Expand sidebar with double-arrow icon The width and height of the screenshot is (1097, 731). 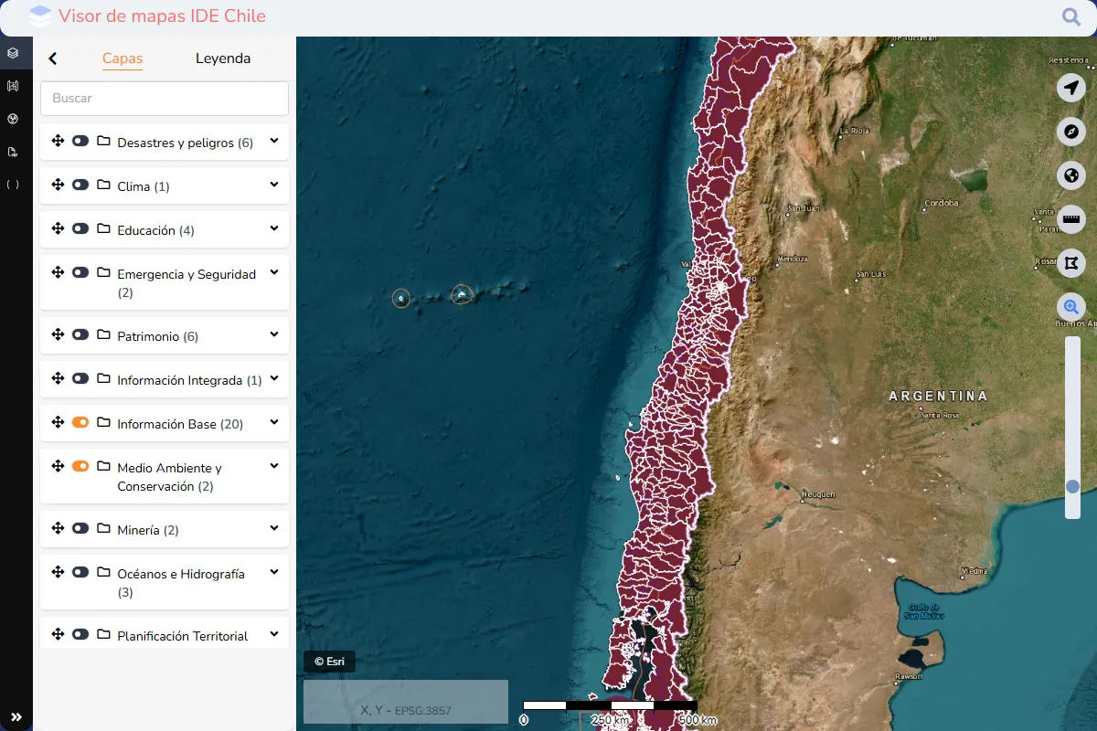pos(16,717)
